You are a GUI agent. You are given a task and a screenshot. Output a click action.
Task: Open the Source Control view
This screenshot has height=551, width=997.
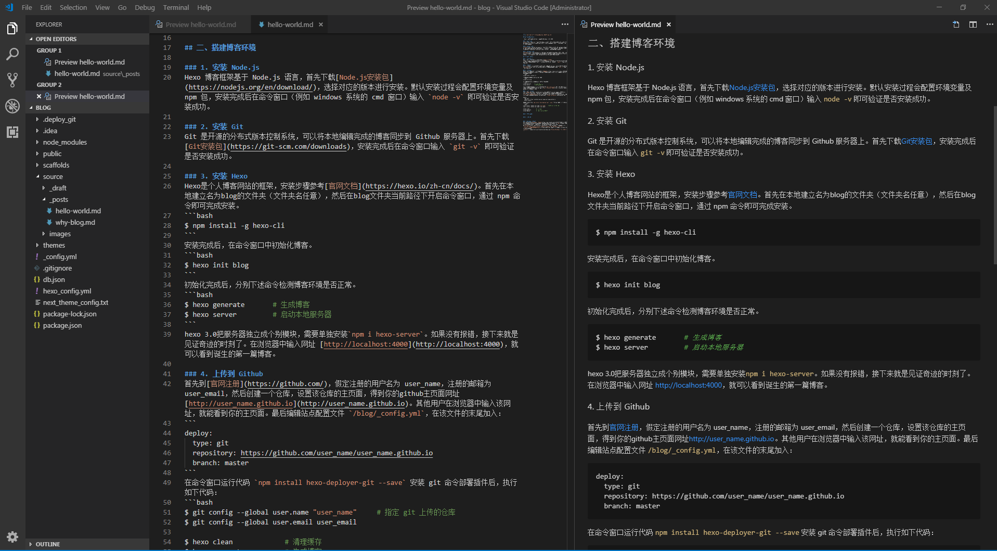tap(12, 80)
